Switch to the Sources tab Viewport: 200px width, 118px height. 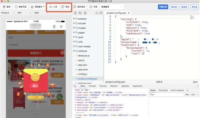pyautogui.click(x=103, y=86)
